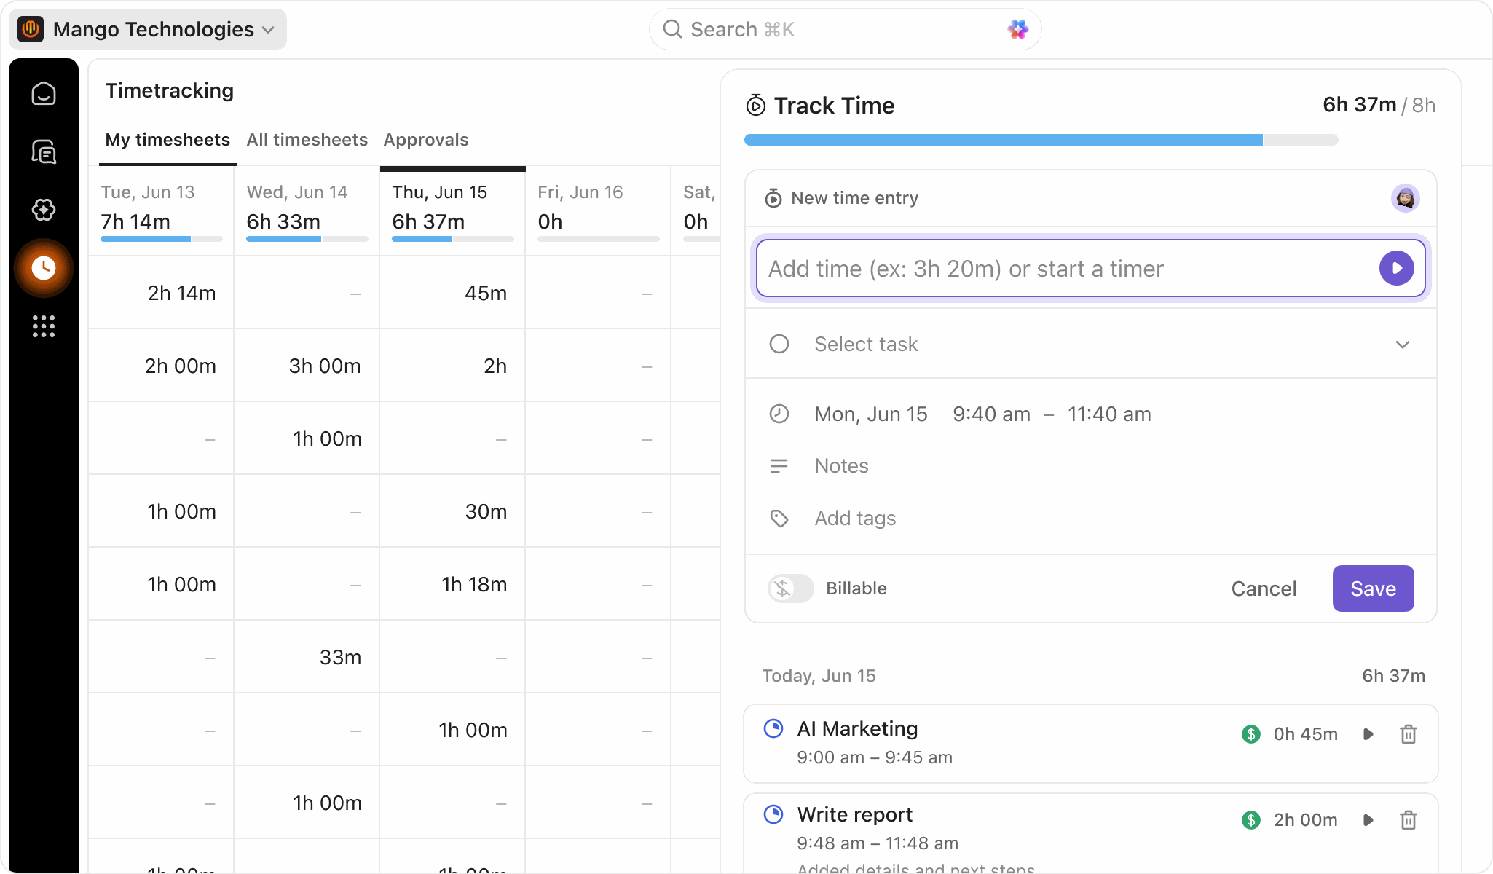Start a timer with the purple play button
1493x874 pixels.
pyautogui.click(x=1396, y=268)
